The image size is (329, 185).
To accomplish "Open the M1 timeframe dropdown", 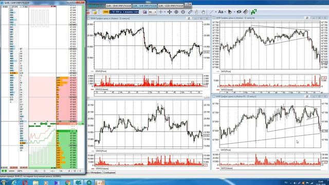I will pyautogui.click(x=153, y=12).
